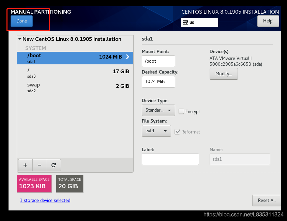Toggle the Encrypt checkbox
This screenshot has height=221, width=287.
click(181, 111)
